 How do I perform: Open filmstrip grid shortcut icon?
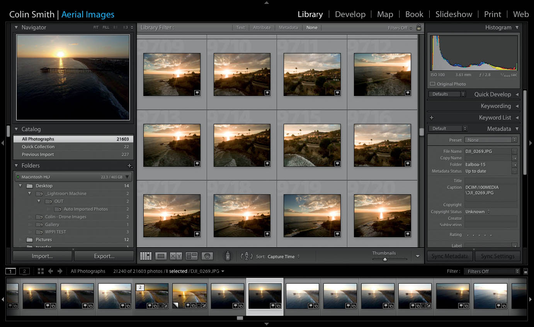coord(41,271)
